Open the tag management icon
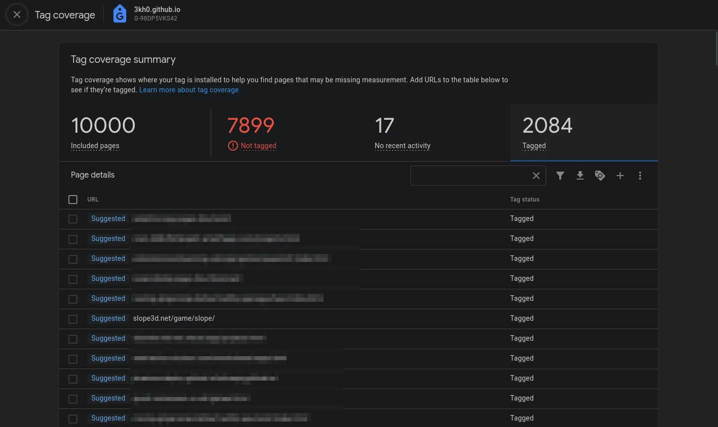Viewport: 718px width, 427px height. [x=600, y=176]
